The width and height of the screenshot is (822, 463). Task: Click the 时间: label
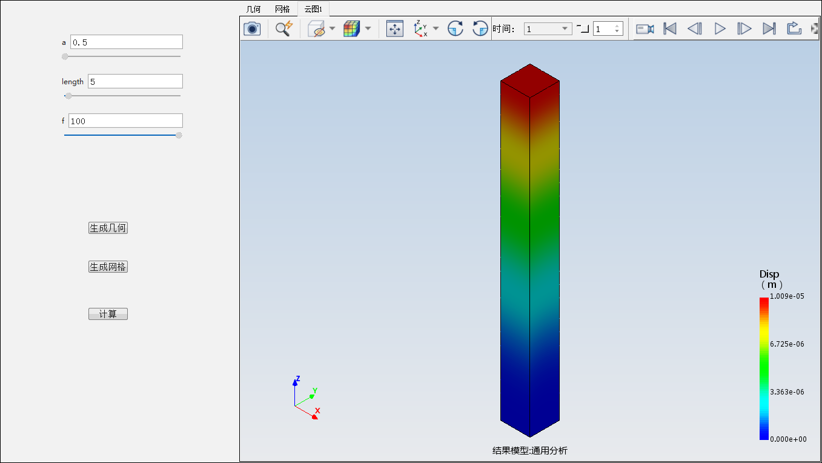click(503, 28)
